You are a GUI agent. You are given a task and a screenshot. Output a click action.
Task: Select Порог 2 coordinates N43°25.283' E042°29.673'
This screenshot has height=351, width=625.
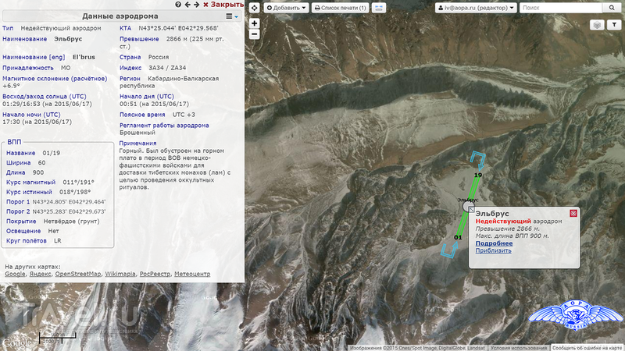69,211
